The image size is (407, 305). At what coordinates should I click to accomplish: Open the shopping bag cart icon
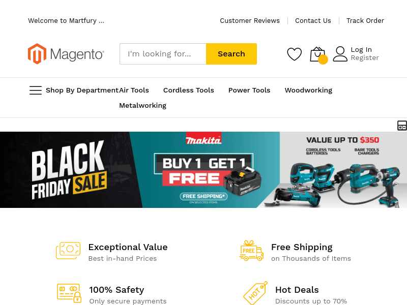[x=318, y=55]
